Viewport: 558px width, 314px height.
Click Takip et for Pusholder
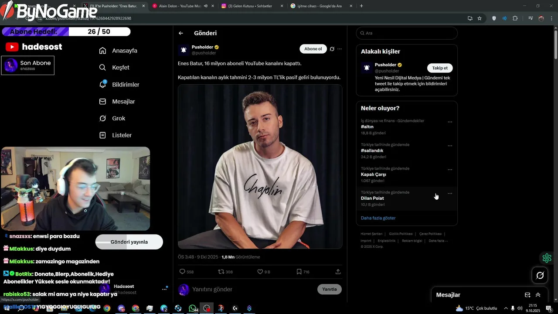pos(440,68)
